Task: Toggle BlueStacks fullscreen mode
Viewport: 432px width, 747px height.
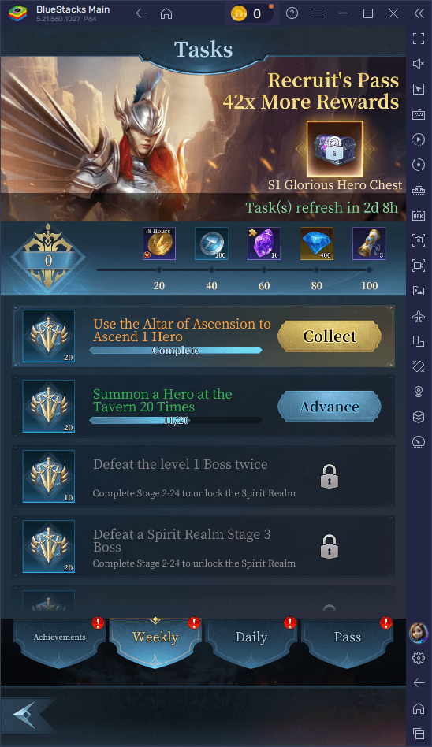Action: (419, 39)
